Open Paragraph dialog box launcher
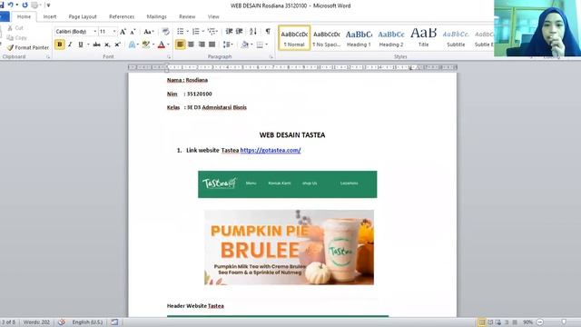 click(x=271, y=57)
